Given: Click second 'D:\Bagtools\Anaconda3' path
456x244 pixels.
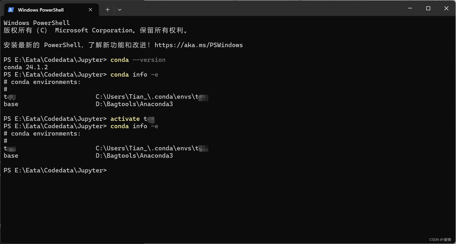Looking at the screenshot, I should pyautogui.click(x=134, y=156).
